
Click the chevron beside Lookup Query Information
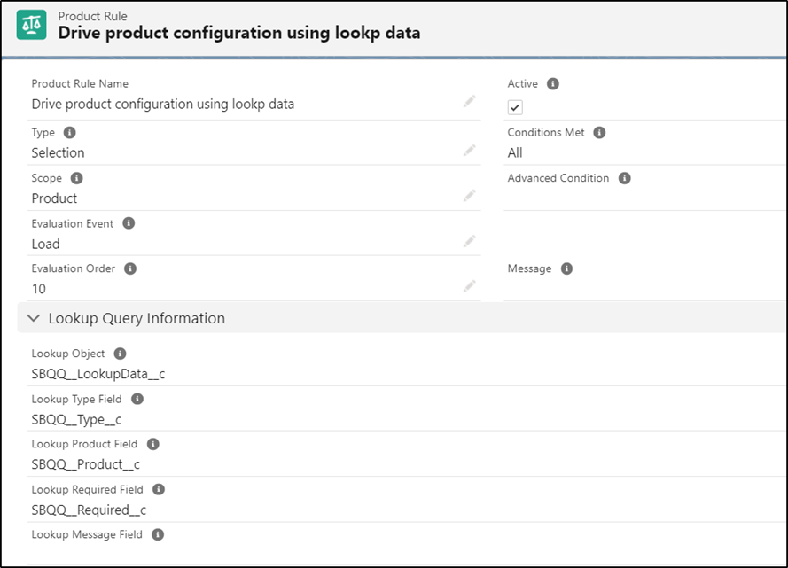tap(34, 317)
